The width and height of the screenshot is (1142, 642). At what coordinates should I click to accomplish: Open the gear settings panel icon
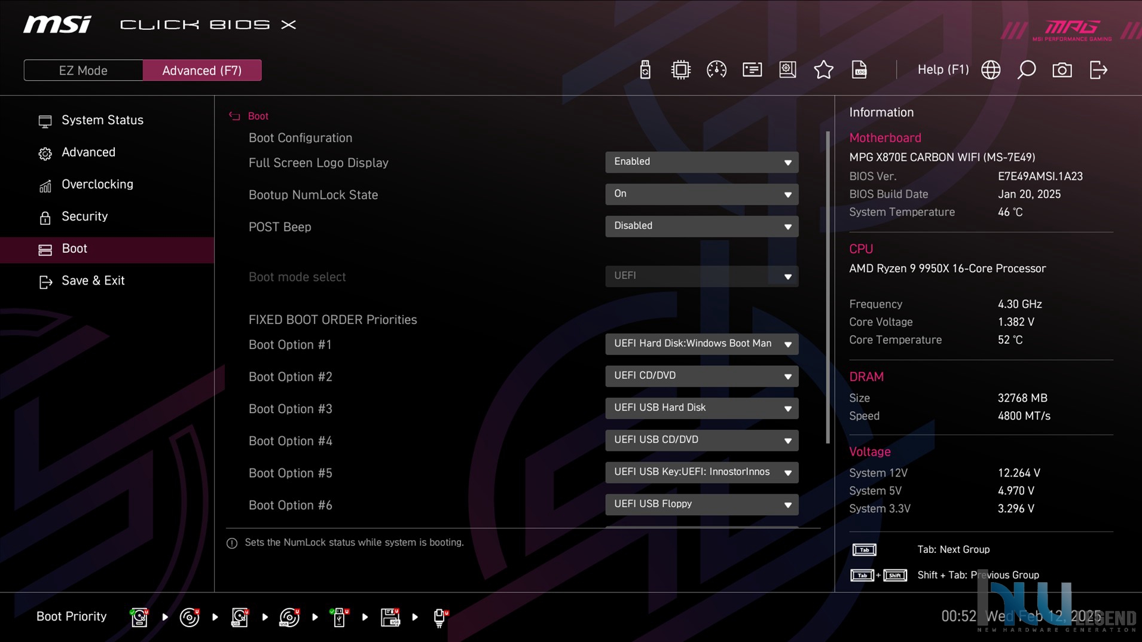(787, 70)
